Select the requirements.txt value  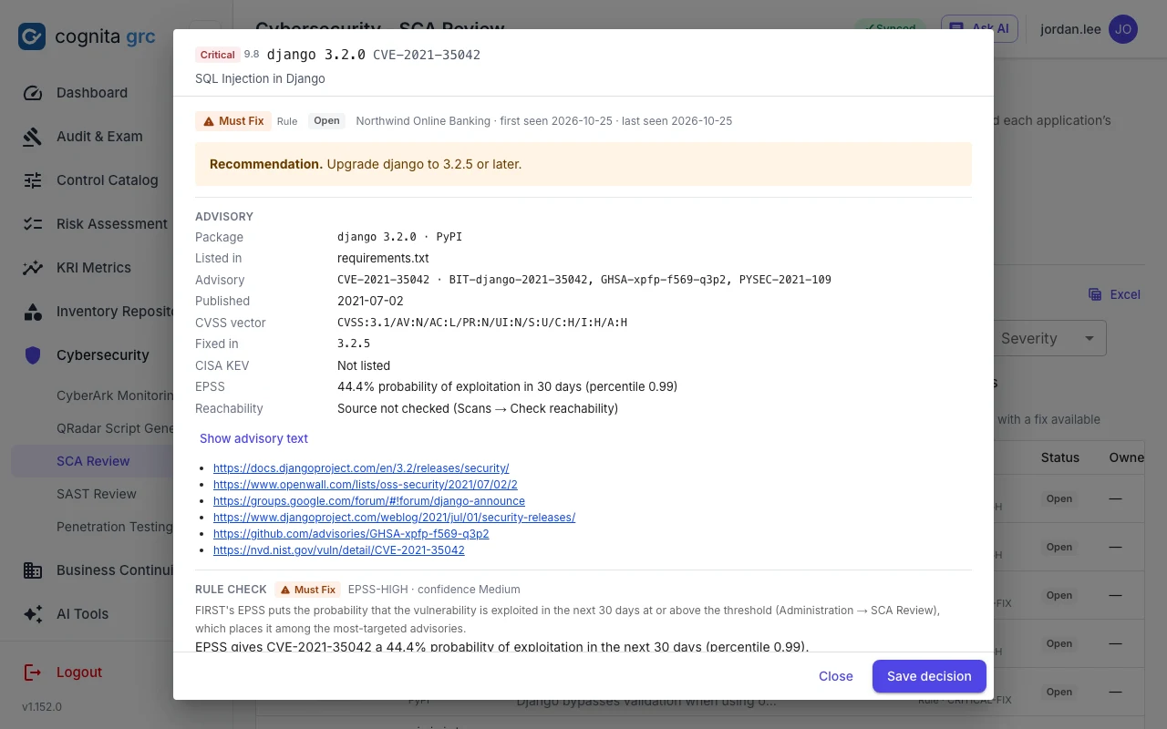383,258
